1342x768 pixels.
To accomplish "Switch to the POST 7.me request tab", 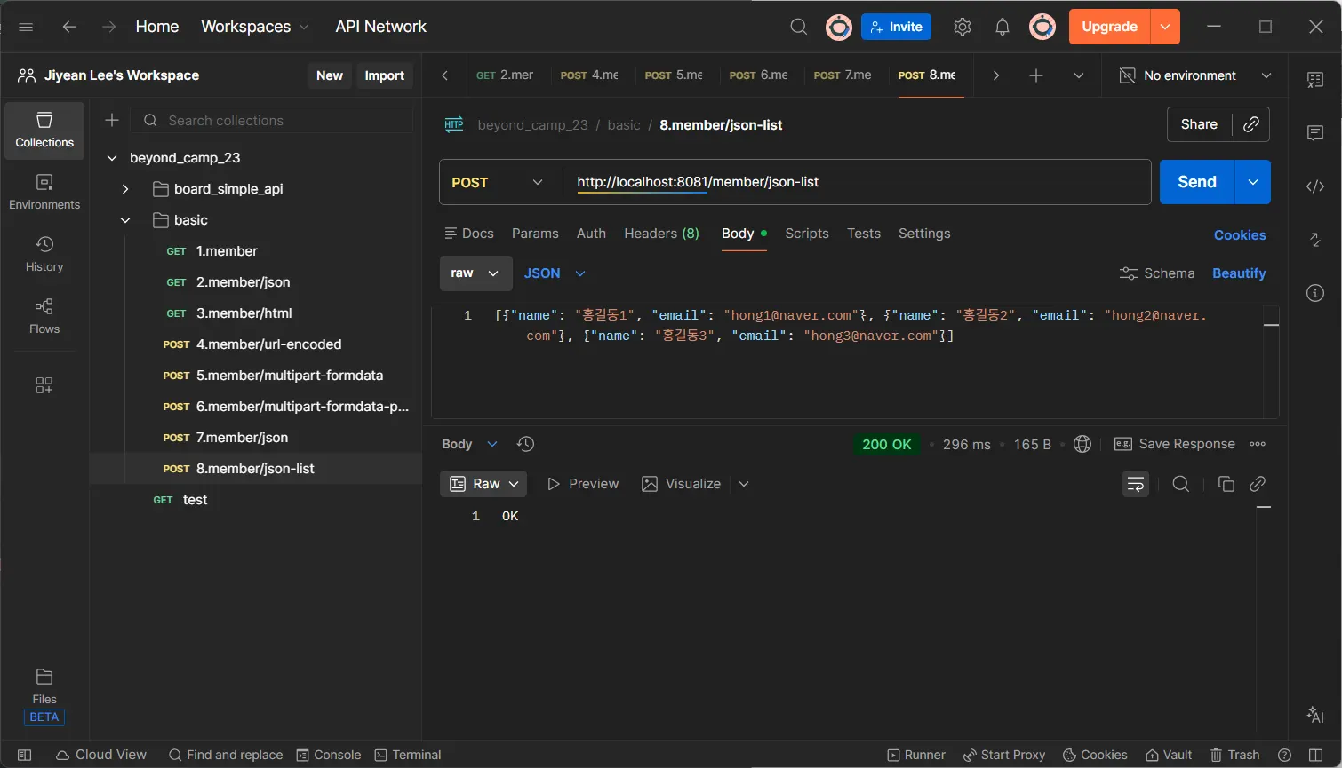I will tap(843, 75).
